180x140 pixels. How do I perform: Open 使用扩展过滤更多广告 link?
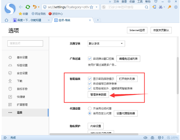[102, 65]
